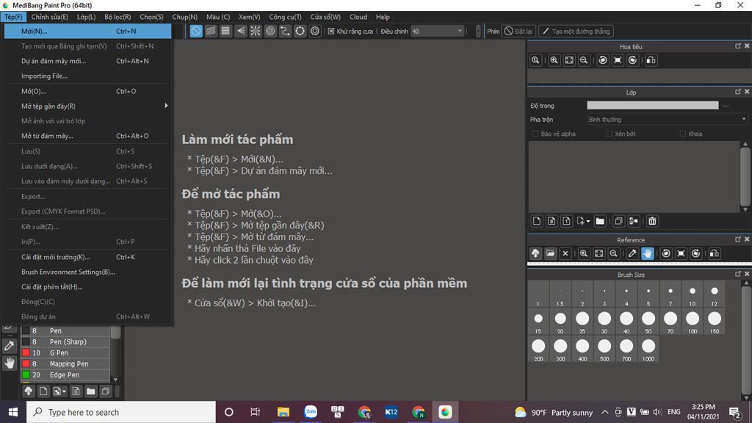Image resolution: width=752 pixels, height=423 pixels.
Task: Select brush size 1000
Action: pyautogui.click(x=648, y=349)
